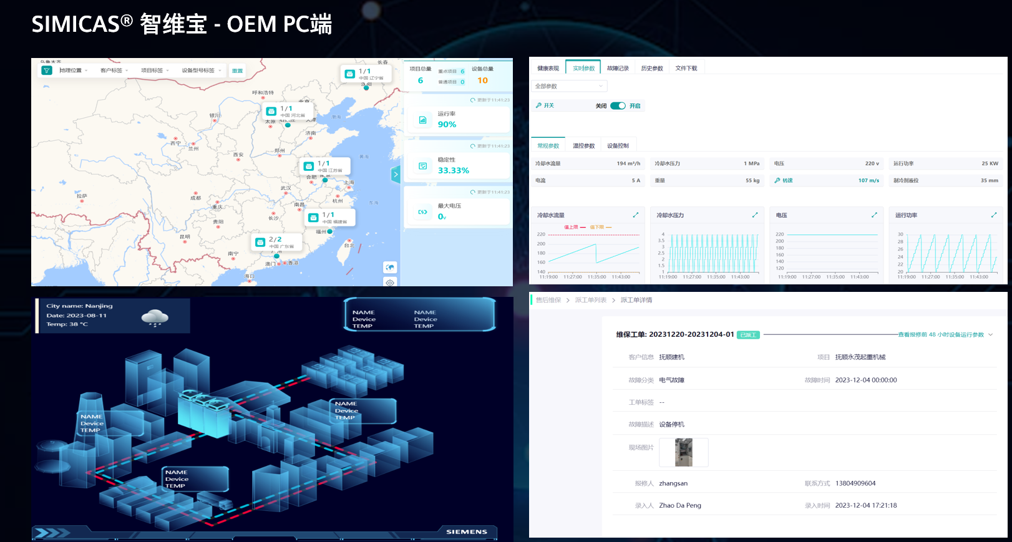
Task: Open the 全部参数 dropdown
Action: tap(569, 86)
